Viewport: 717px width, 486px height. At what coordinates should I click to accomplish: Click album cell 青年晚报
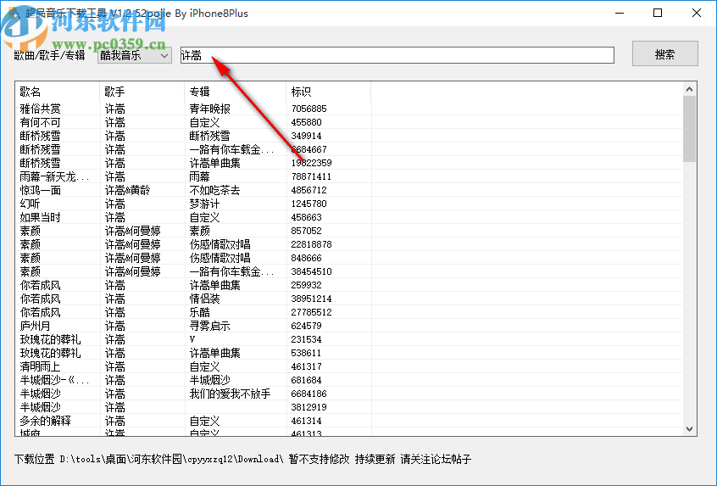click(210, 109)
